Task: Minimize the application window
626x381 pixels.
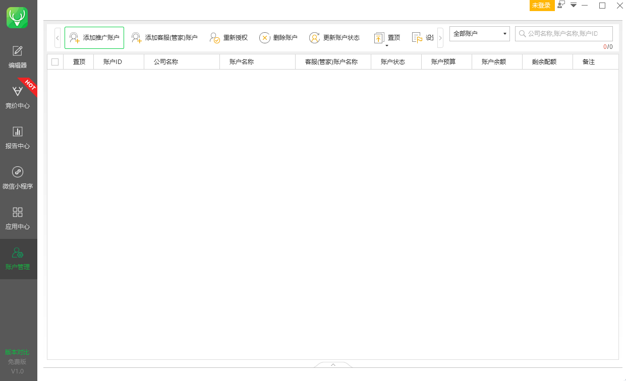Action: coord(585,6)
